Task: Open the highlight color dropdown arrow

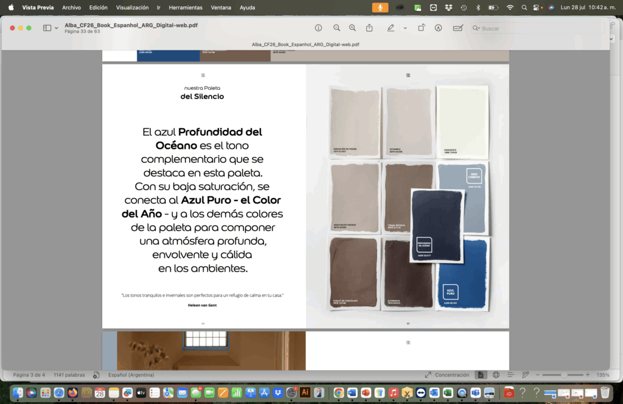Action: point(405,28)
